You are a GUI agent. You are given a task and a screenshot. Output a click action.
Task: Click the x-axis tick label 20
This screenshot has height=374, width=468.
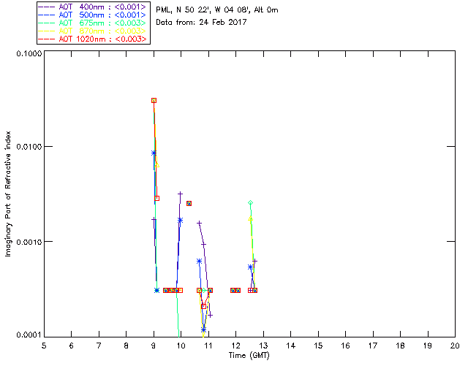[x=455, y=346]
